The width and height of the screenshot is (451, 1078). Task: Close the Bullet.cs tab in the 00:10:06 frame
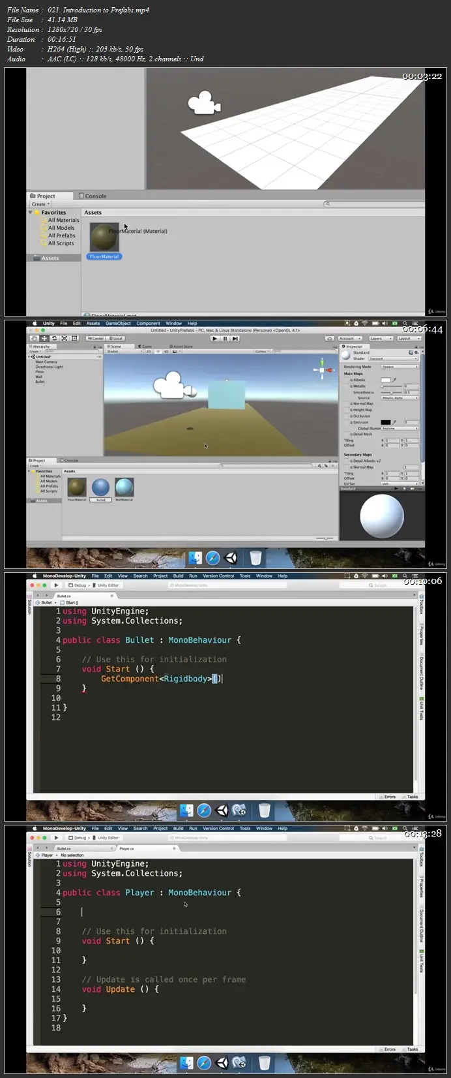click(112, 596)
